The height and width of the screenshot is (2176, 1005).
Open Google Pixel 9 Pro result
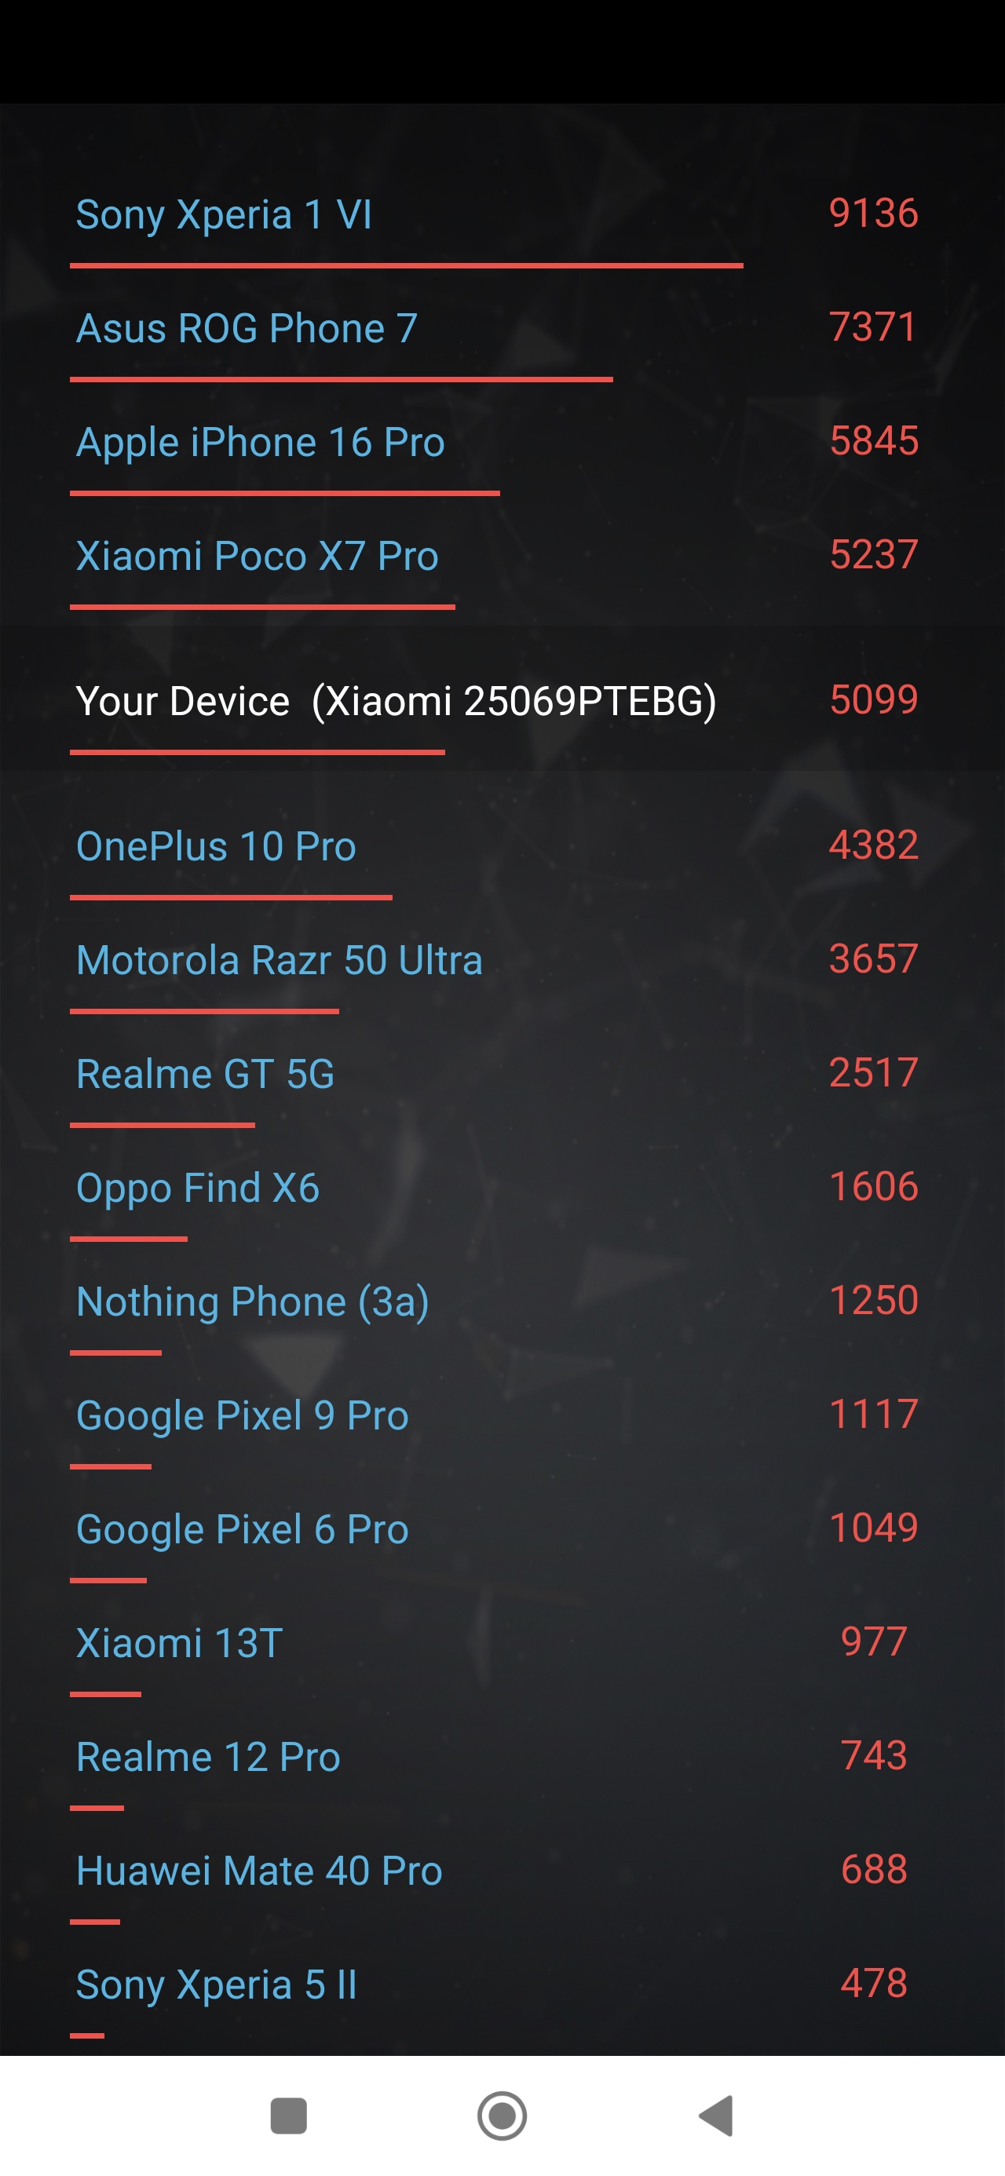243,1416
